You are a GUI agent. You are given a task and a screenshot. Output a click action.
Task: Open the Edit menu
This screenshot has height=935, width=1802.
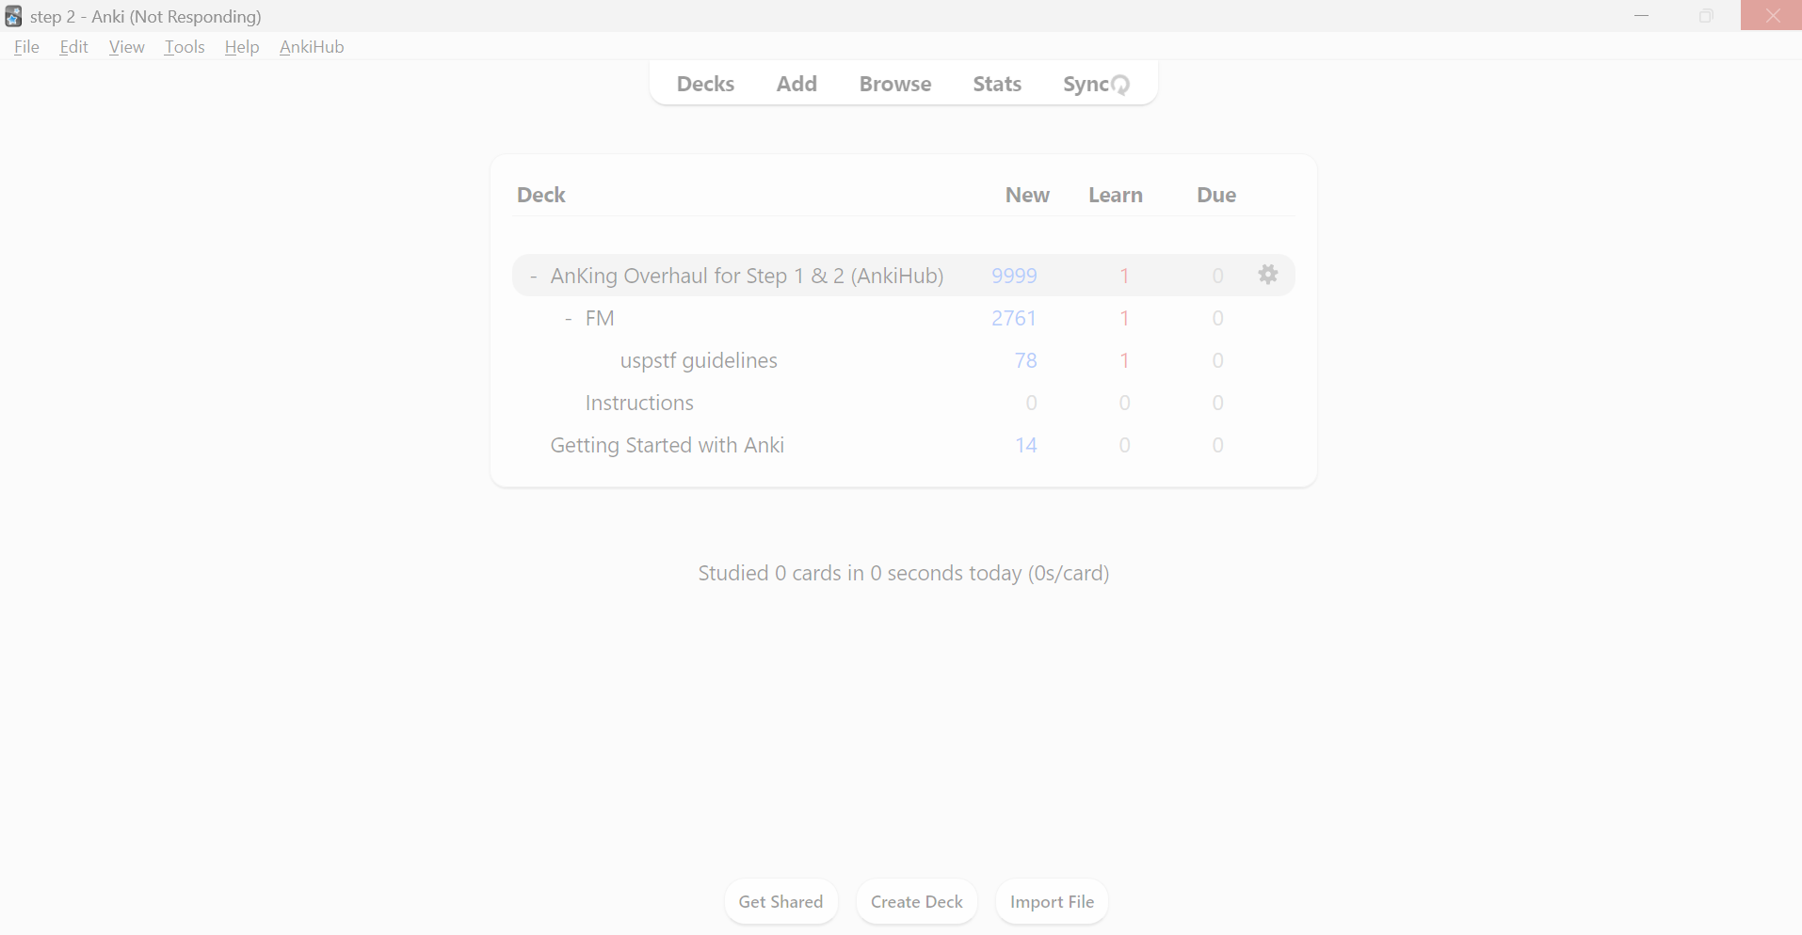pyautogui.click(x=73, y=47)
